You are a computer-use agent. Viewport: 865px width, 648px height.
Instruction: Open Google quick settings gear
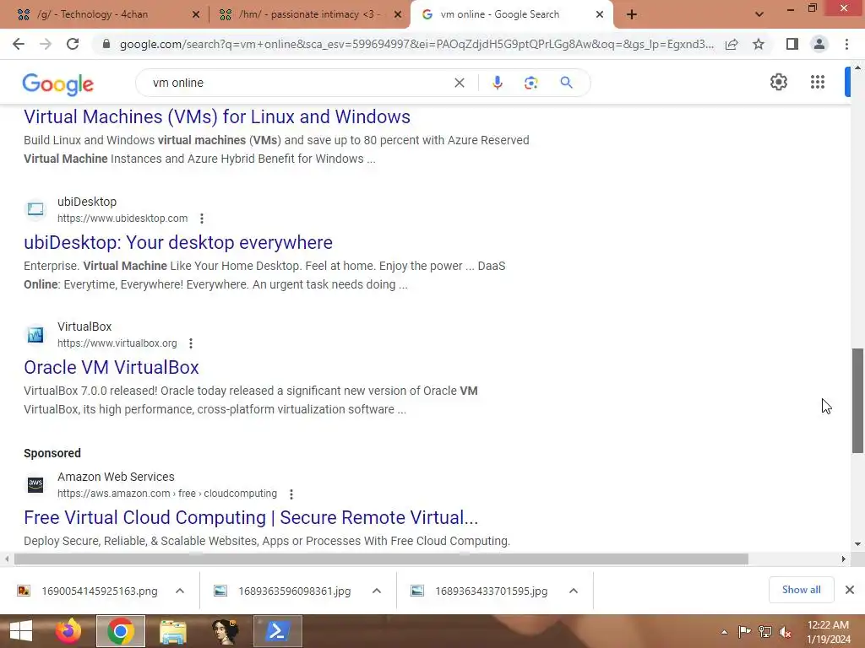tap(778, 82)
